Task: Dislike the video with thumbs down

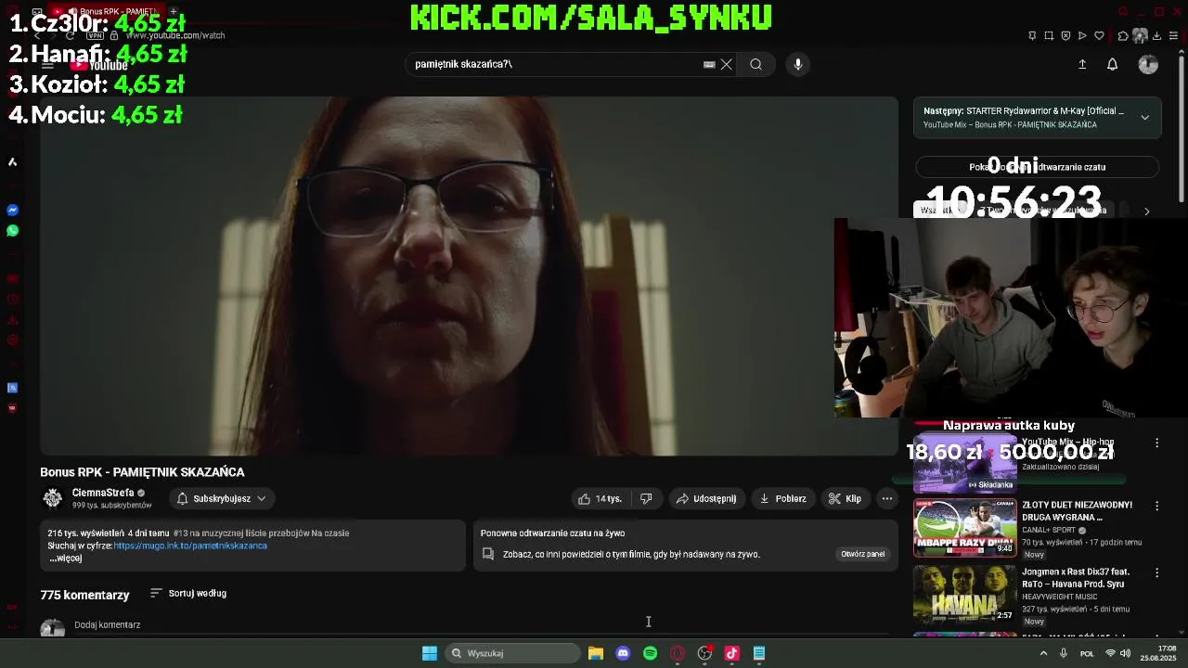Action: pyautogui.click(x=646, y=498)
